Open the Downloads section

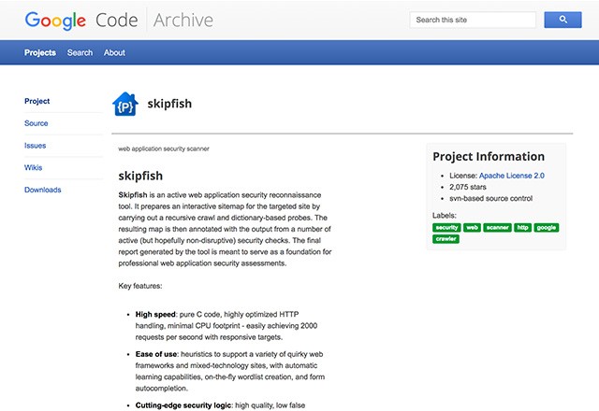pos(43,190)
